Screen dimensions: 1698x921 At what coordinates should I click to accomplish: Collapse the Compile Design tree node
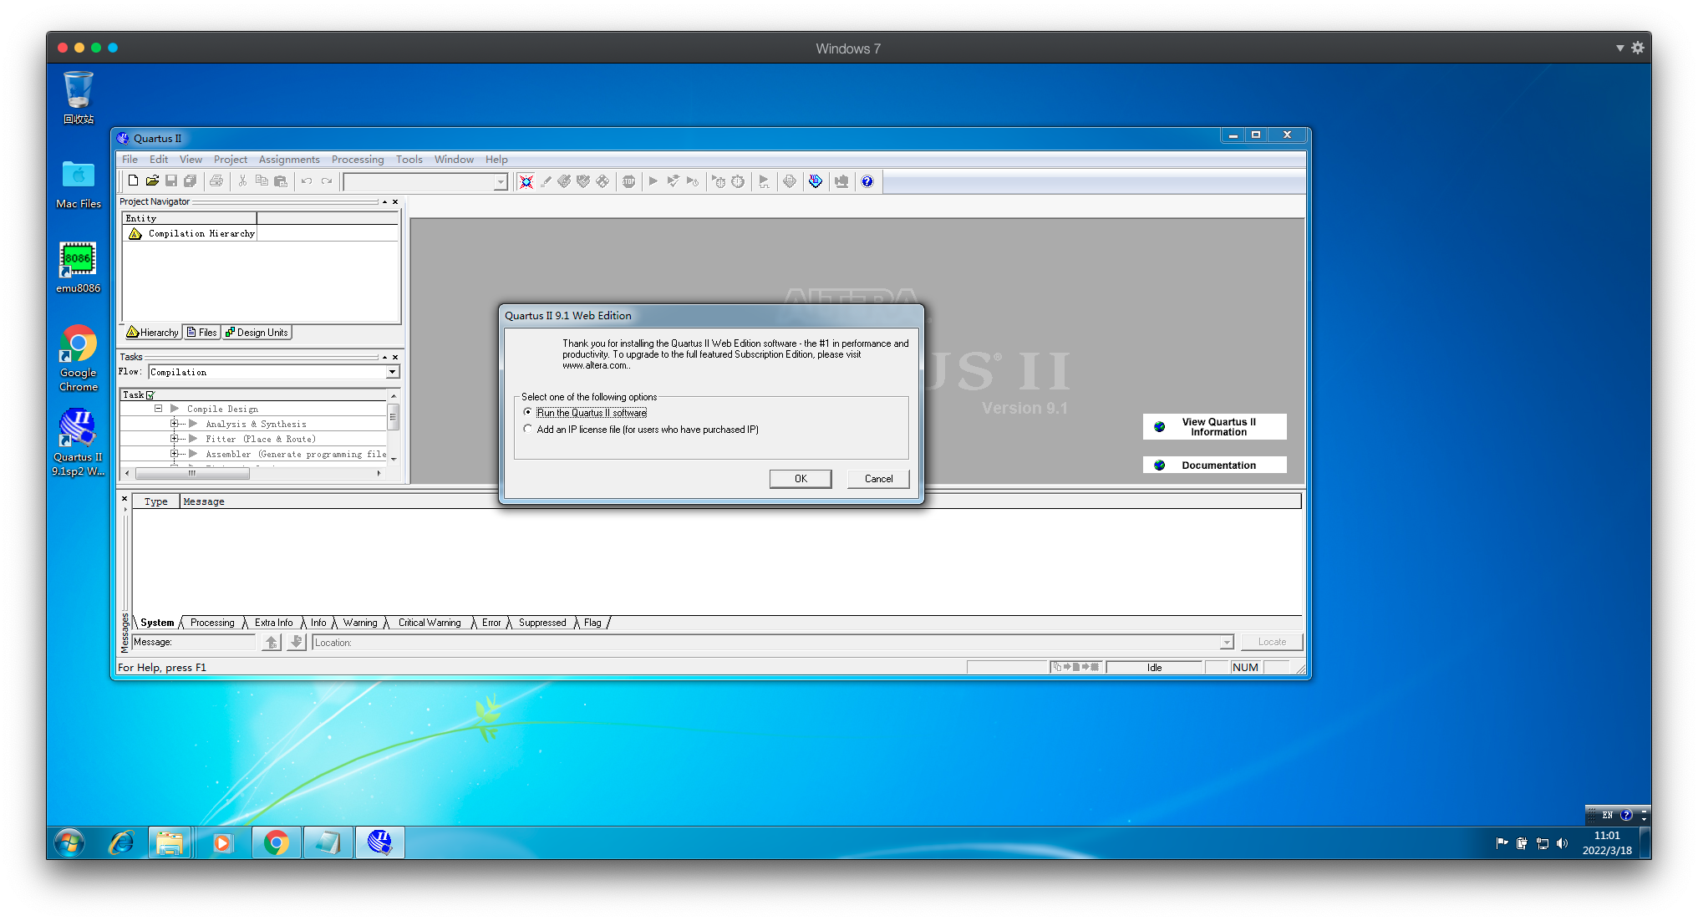click(x=158, y=409)
